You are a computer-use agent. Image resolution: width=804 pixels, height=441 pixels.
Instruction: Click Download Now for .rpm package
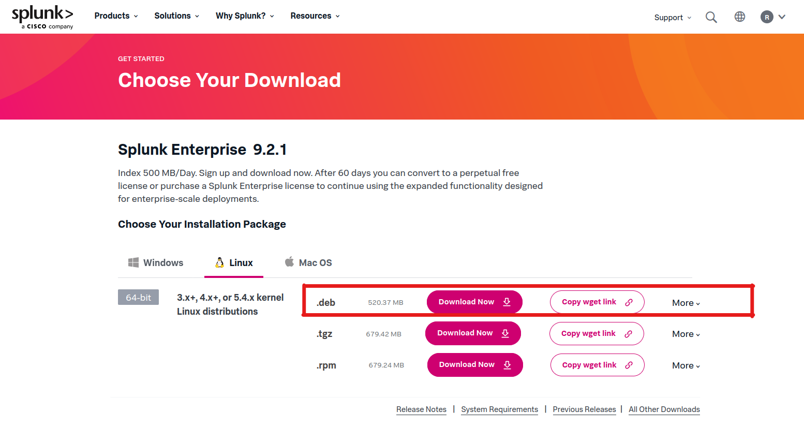click(x=475, y=364)
